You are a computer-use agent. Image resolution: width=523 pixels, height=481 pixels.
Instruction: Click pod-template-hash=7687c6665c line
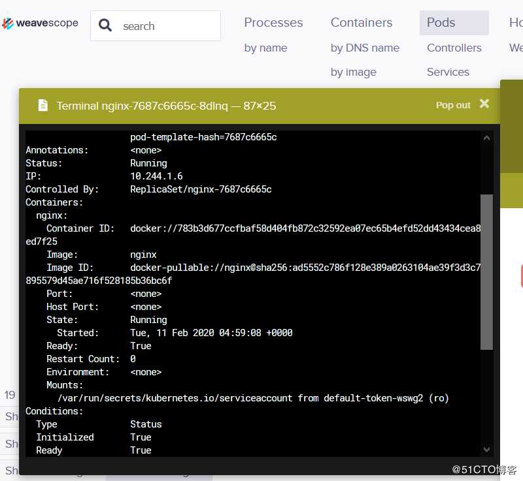pos(203,137)
